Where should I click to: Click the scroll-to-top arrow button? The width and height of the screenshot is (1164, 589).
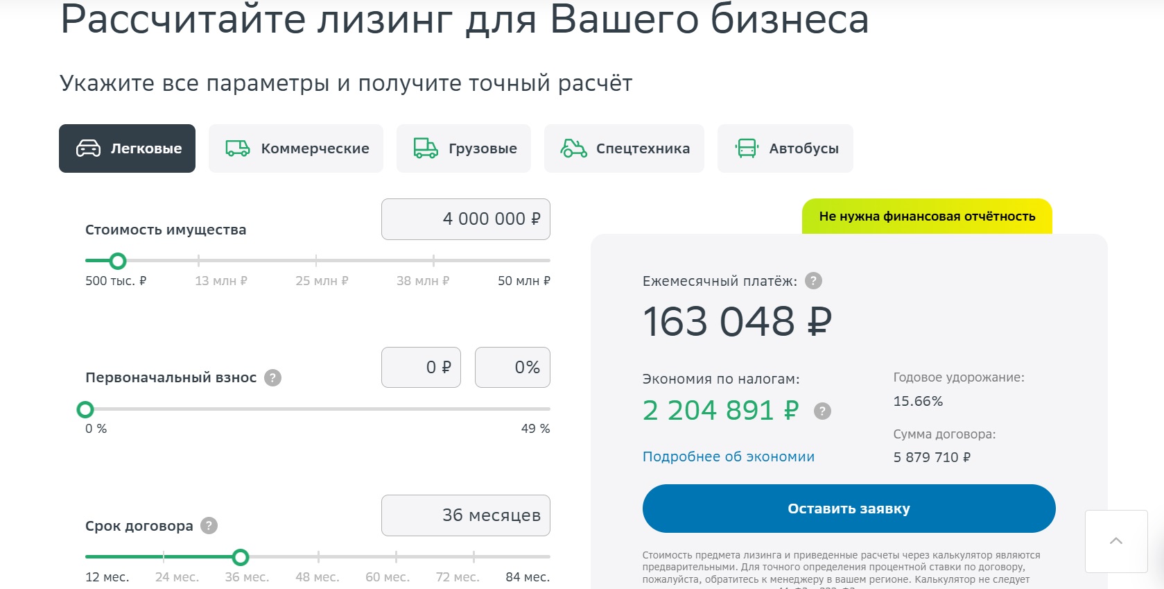click(1115, 541)
